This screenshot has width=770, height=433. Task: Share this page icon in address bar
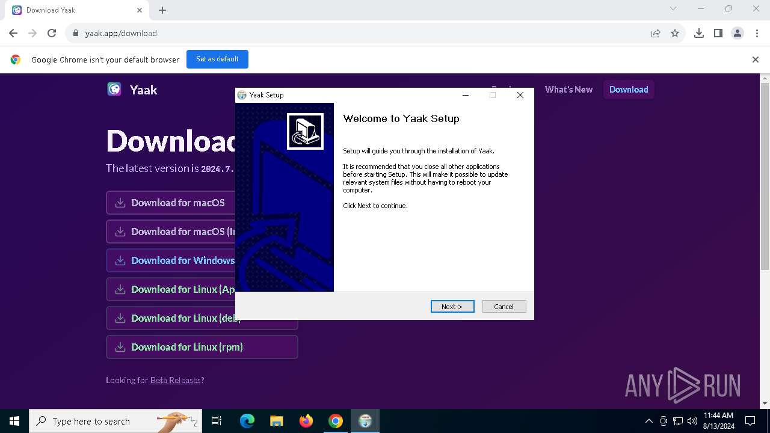656,33
